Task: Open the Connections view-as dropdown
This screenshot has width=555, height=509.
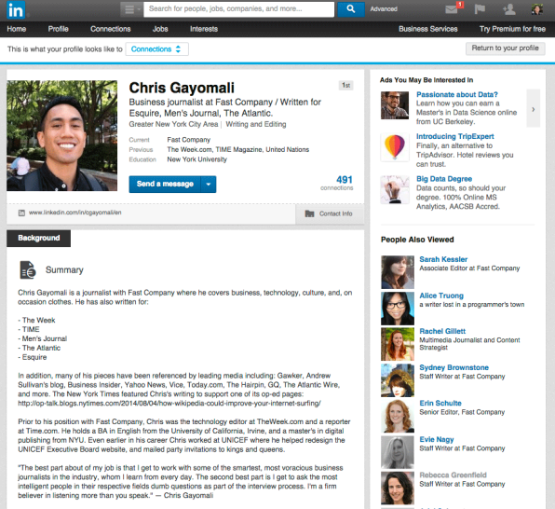Action: point(156,49)
